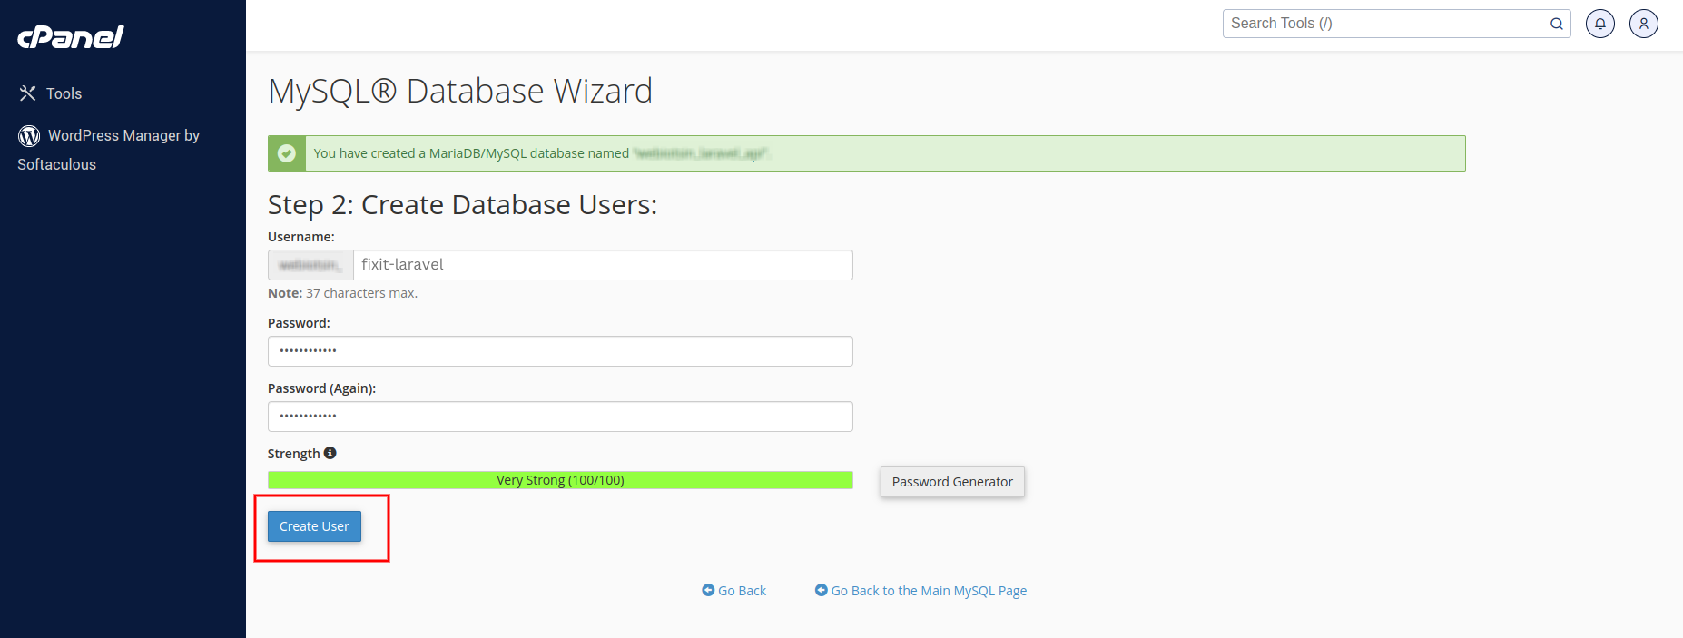Open the Password Generator
The width and height of the screenshot is (1683, 638).
coord(951,482)
